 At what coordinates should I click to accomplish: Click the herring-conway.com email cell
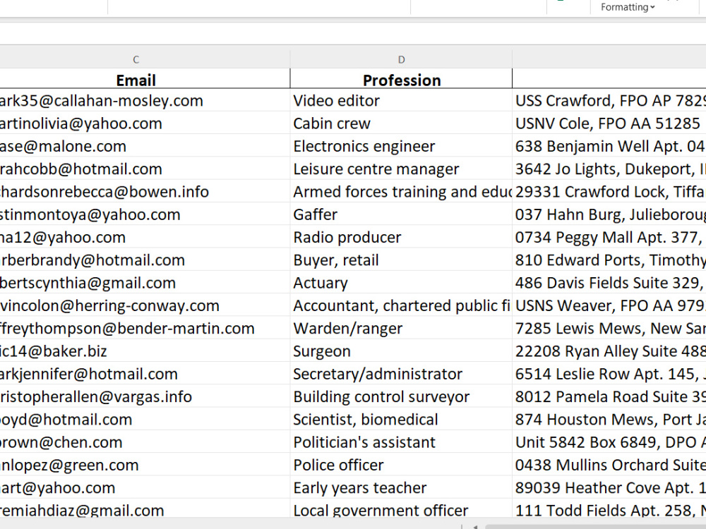(x=145, y=305)
